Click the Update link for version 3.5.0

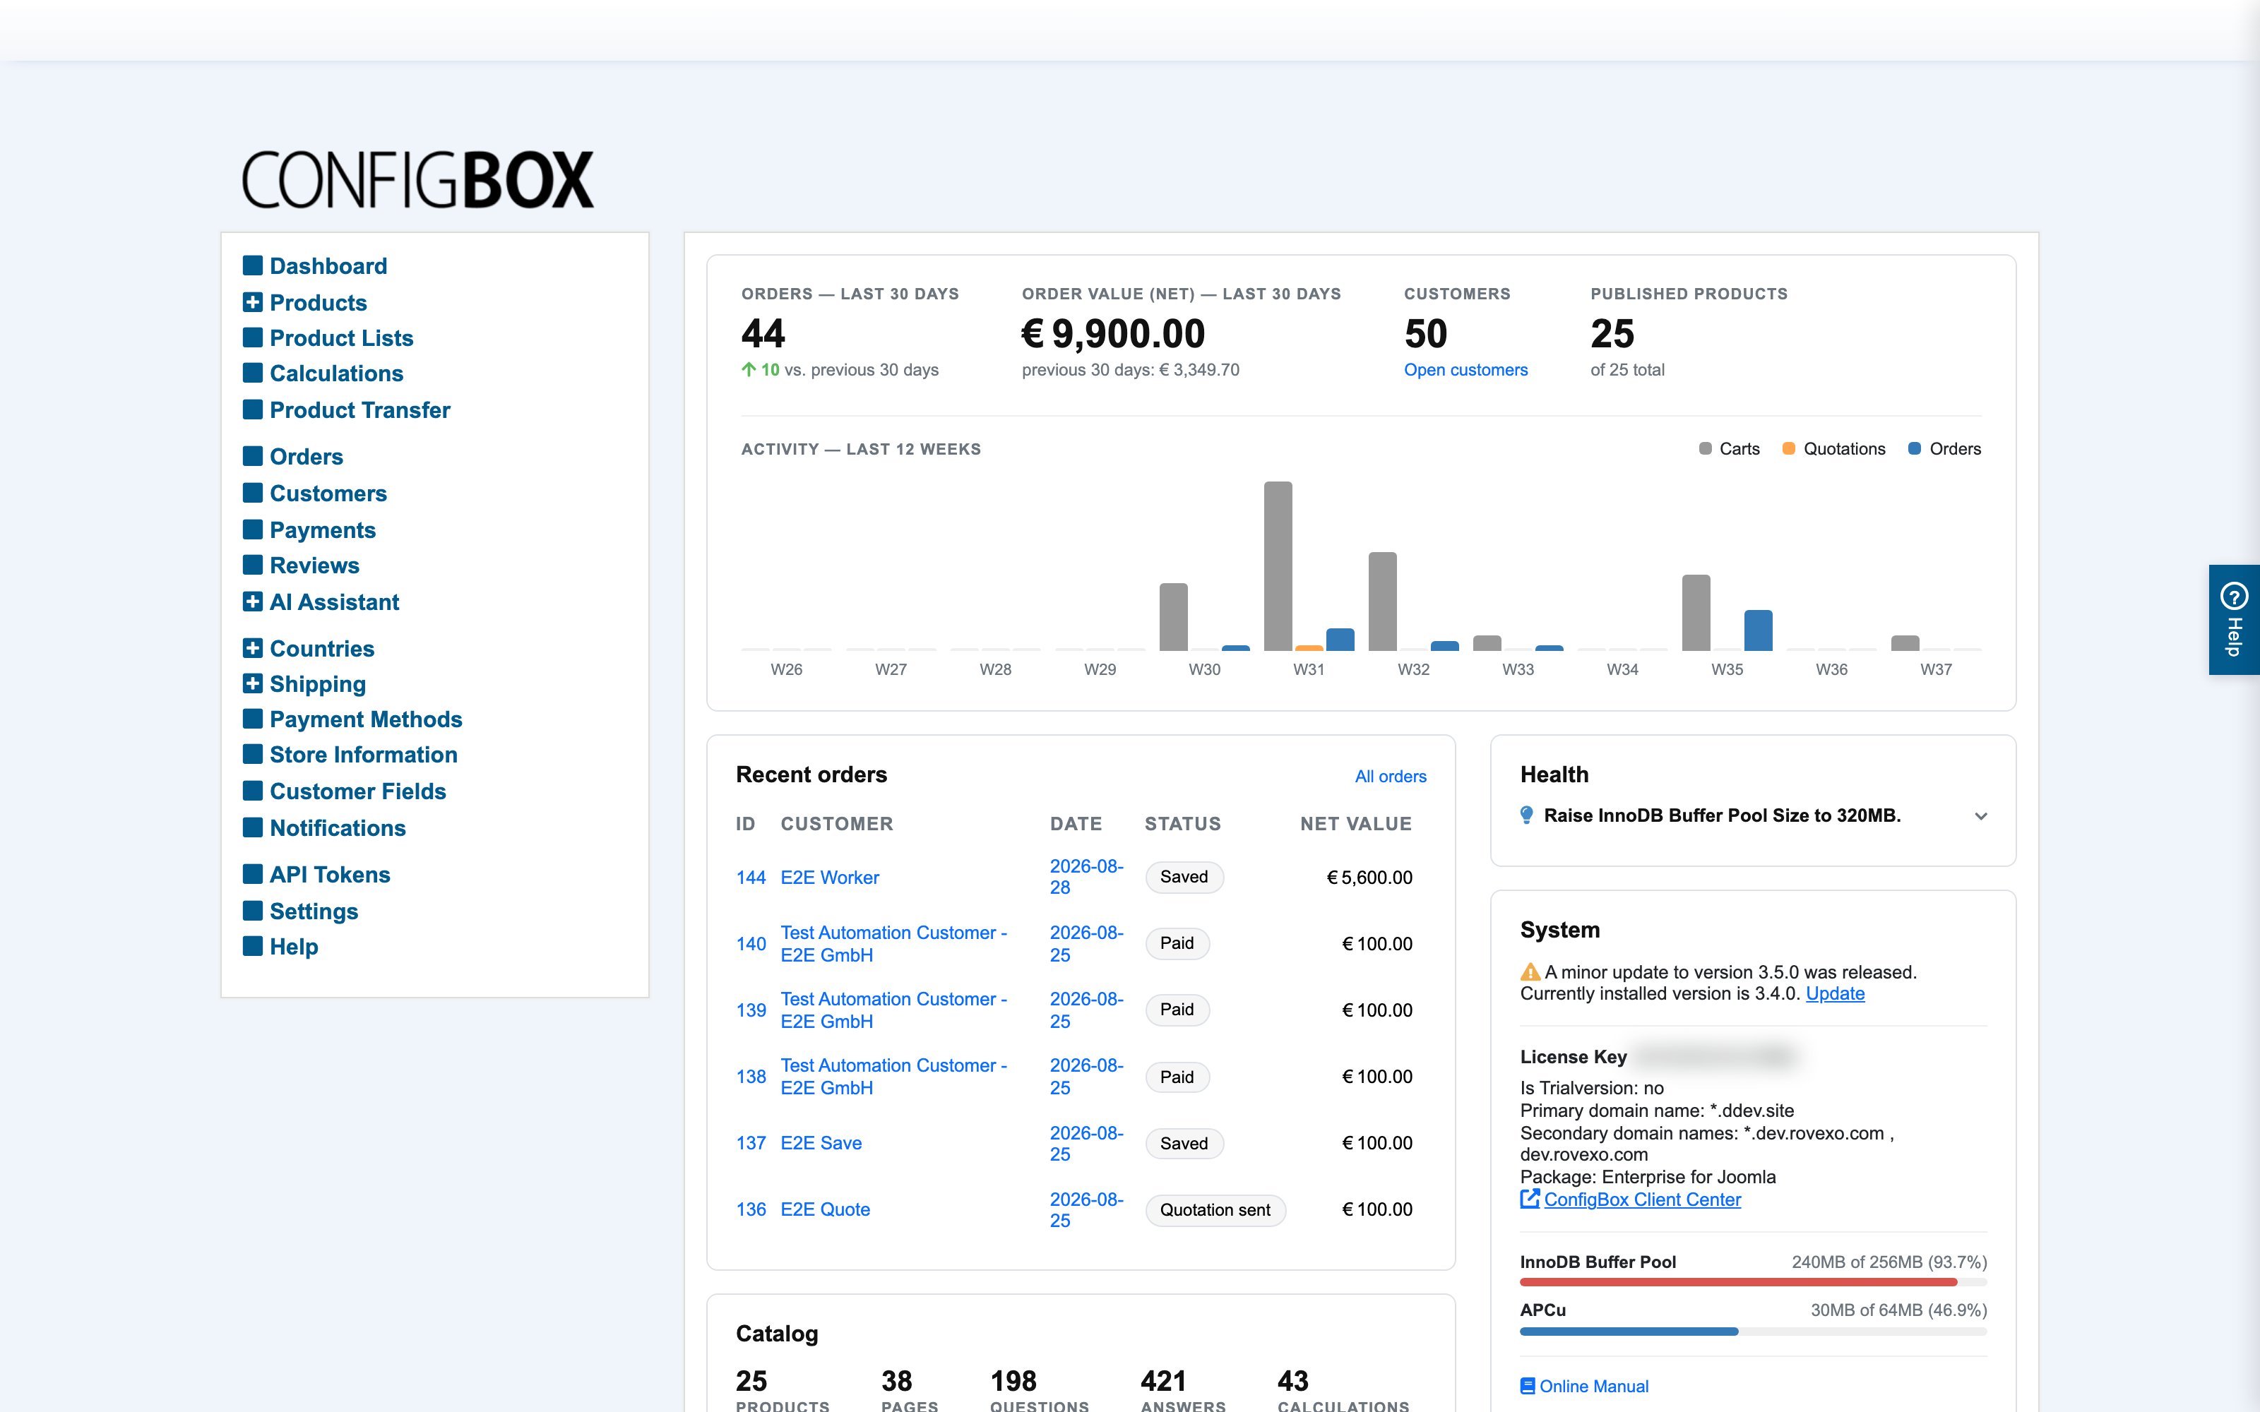click(x=1835, y=993)
